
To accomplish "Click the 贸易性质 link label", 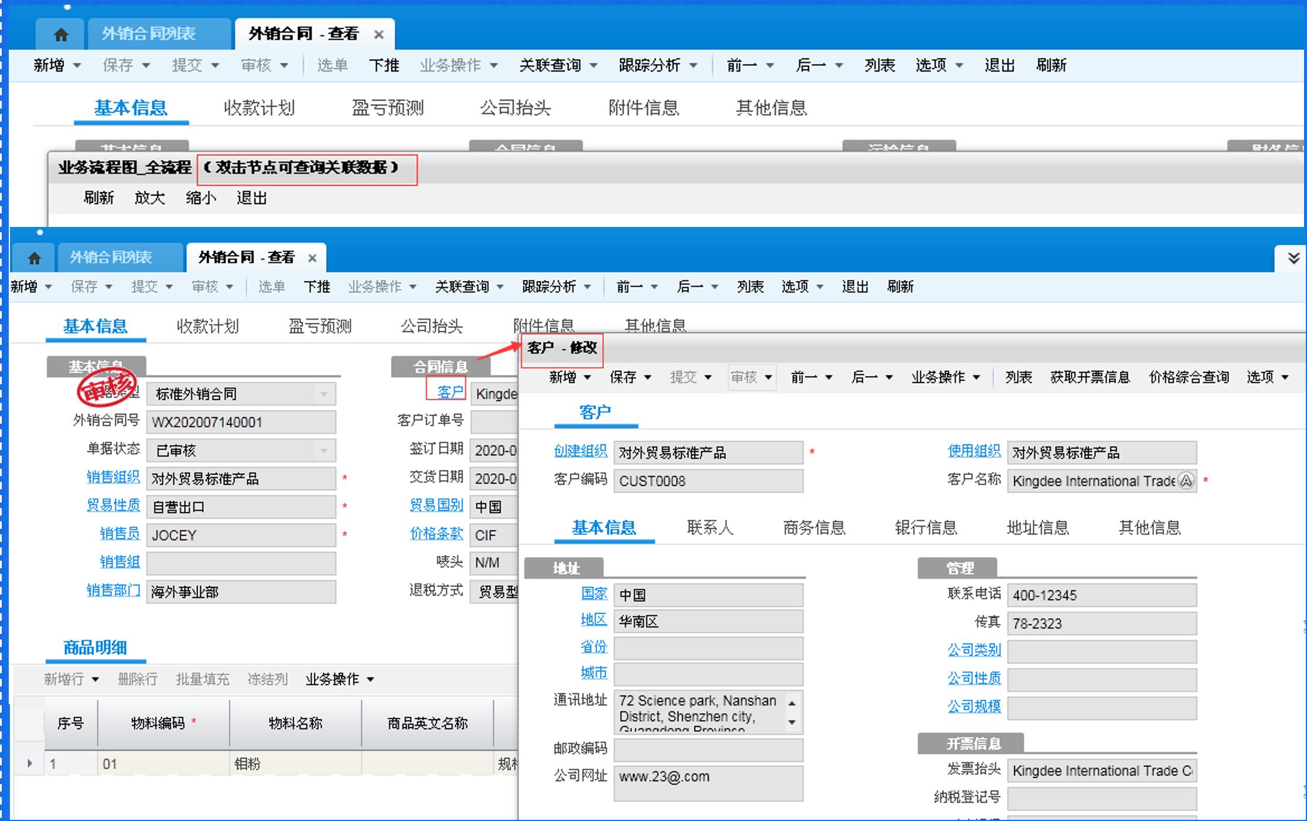I will click(x=113, y=505).
